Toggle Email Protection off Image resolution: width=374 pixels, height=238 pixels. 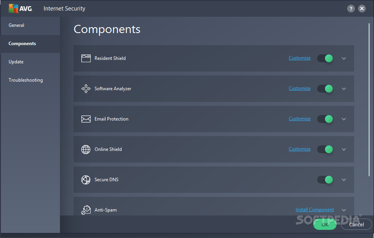[325, 119]
